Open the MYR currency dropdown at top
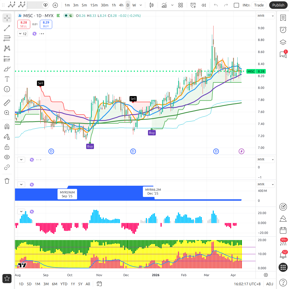 265,16
